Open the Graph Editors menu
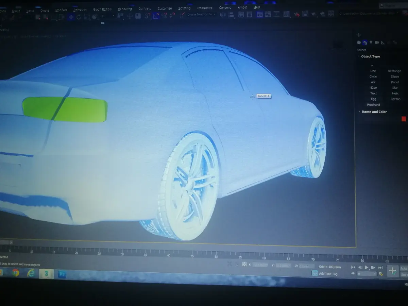This screenshot has height=306, width=408. (x=102, y=9)
